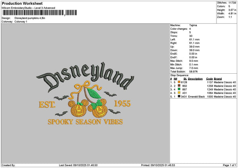Screen dimensions: 238x168
Task: Click the Total Bobbin value 58.97ft
Action: (194, 72)
